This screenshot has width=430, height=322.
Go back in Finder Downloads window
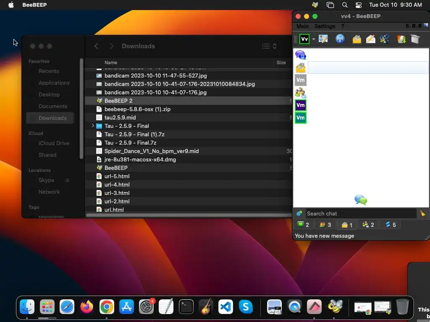tap(96, 46)
